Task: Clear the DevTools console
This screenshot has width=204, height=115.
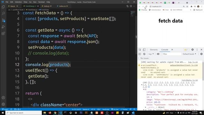Action: coord(144,54)
